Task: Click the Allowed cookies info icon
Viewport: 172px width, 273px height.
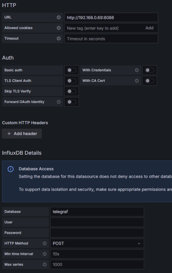Action: (x=59, y=28)
